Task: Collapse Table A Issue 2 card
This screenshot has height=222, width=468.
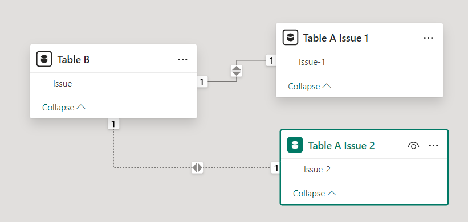Action: [x=315, y=194]
